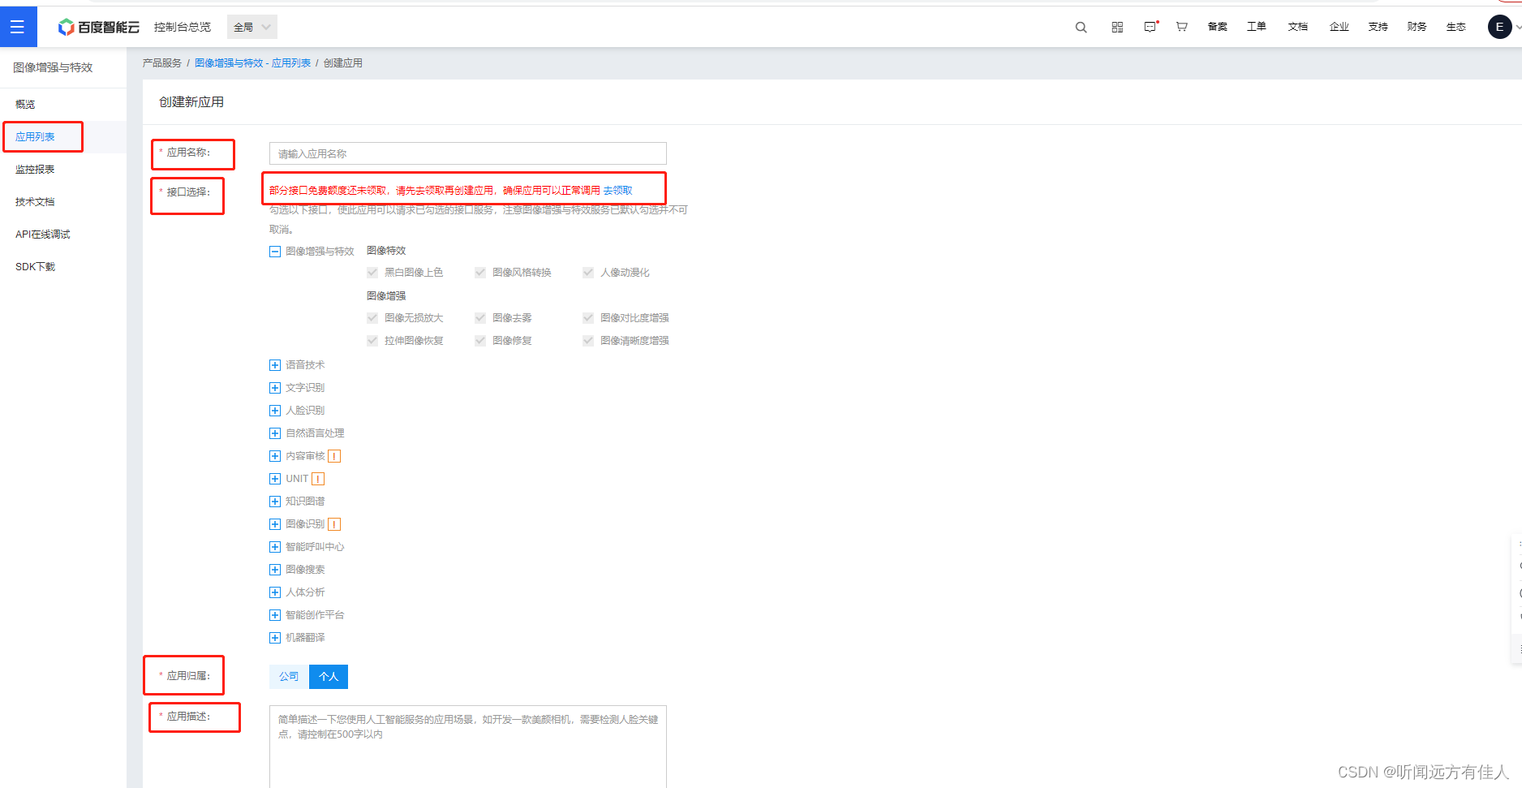Click warning icon next to 内容审核
The width and height of the screenshot is (1522, 788).
334,456
